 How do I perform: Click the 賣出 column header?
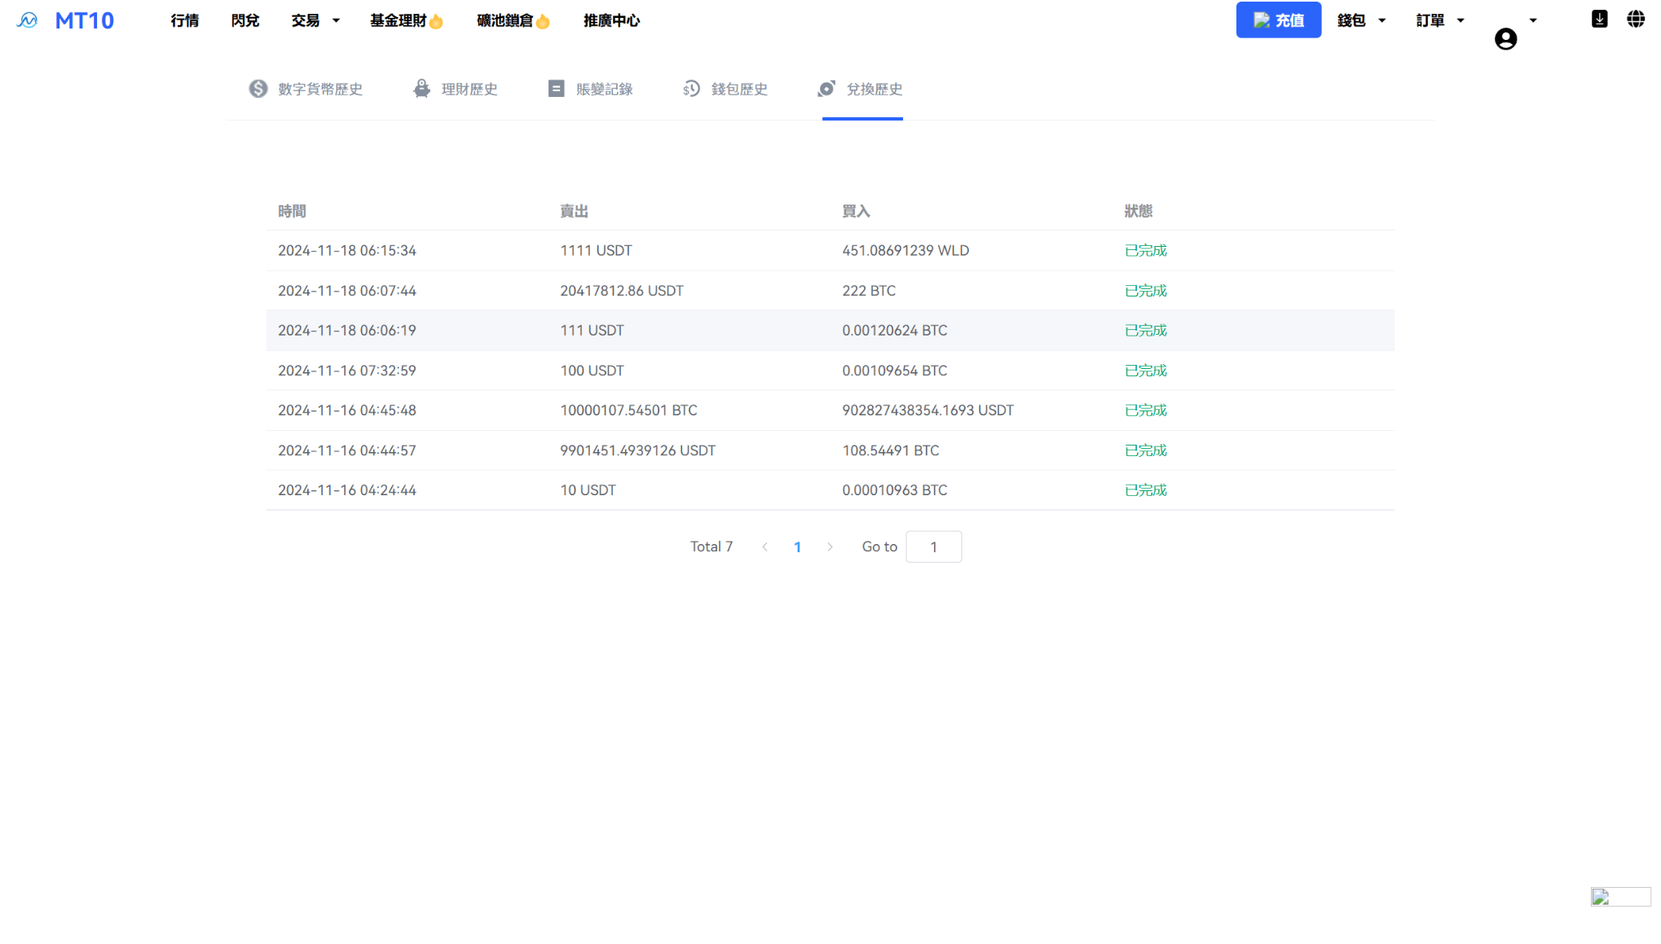[x=574, y=211]
